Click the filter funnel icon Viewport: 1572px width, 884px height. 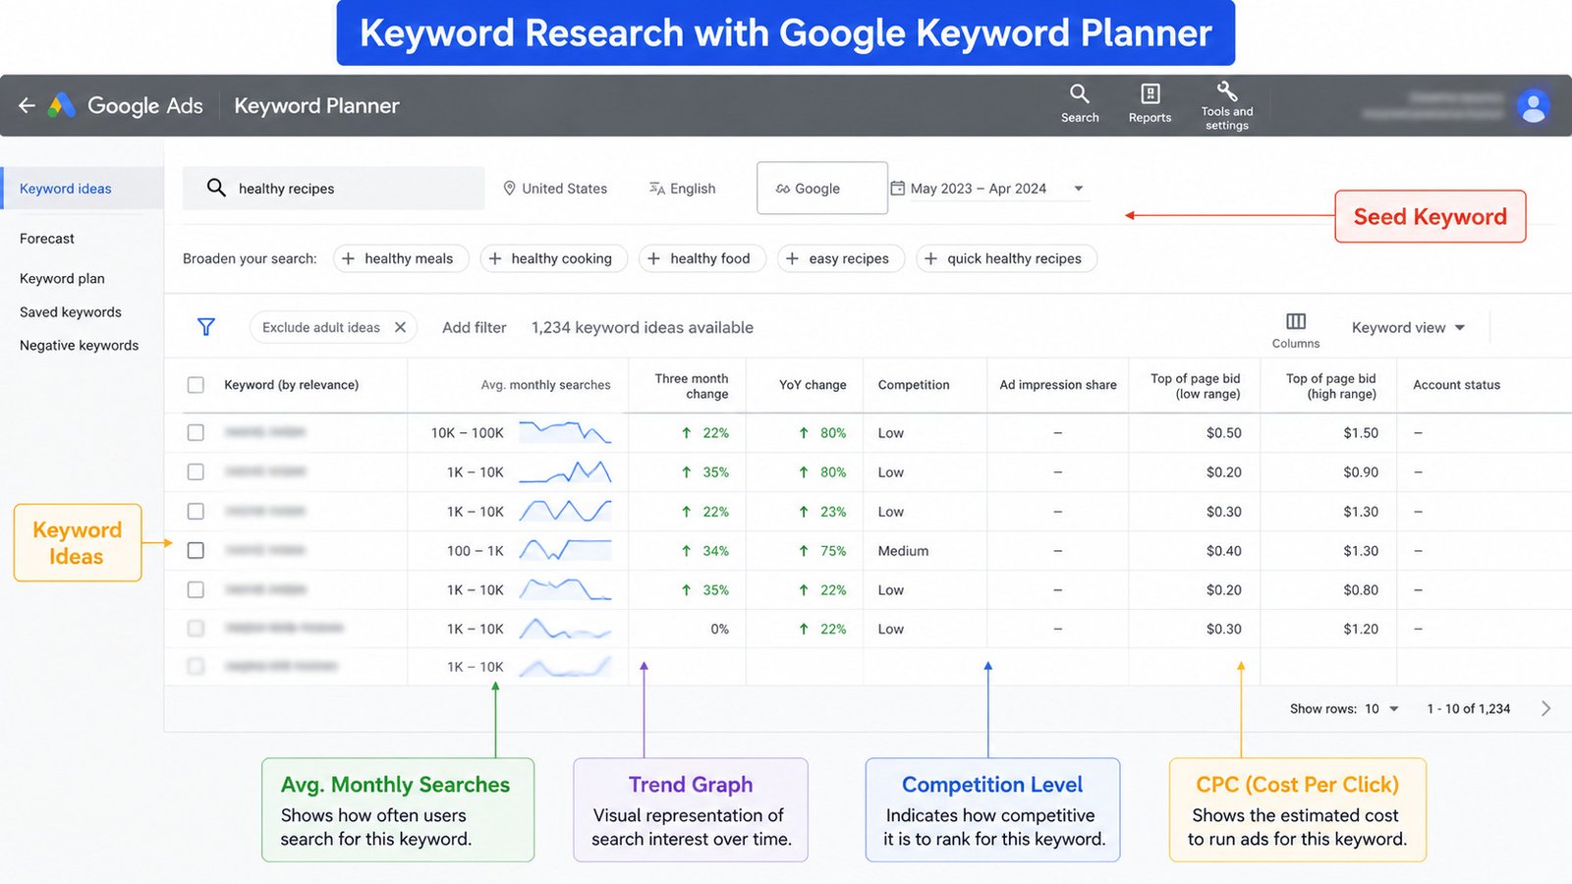click(206, 327)
